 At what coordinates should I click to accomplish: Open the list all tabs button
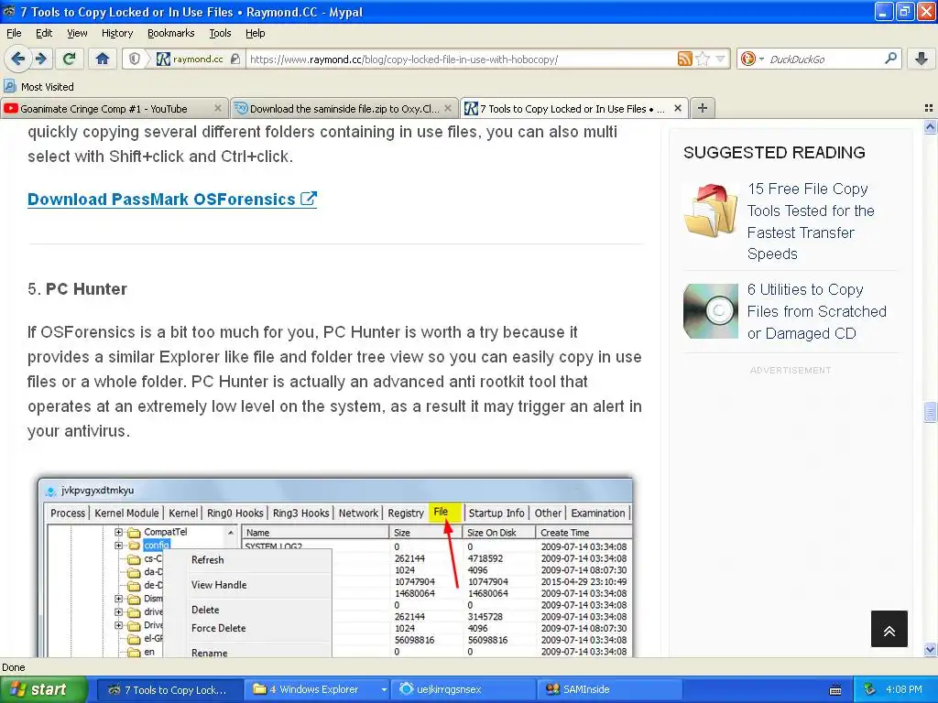929,108
